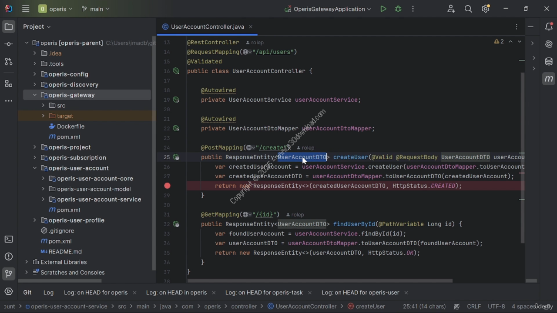Toggle the Project tool window folder icon
This screenshot has height=313, width=557.
(8, 27)
